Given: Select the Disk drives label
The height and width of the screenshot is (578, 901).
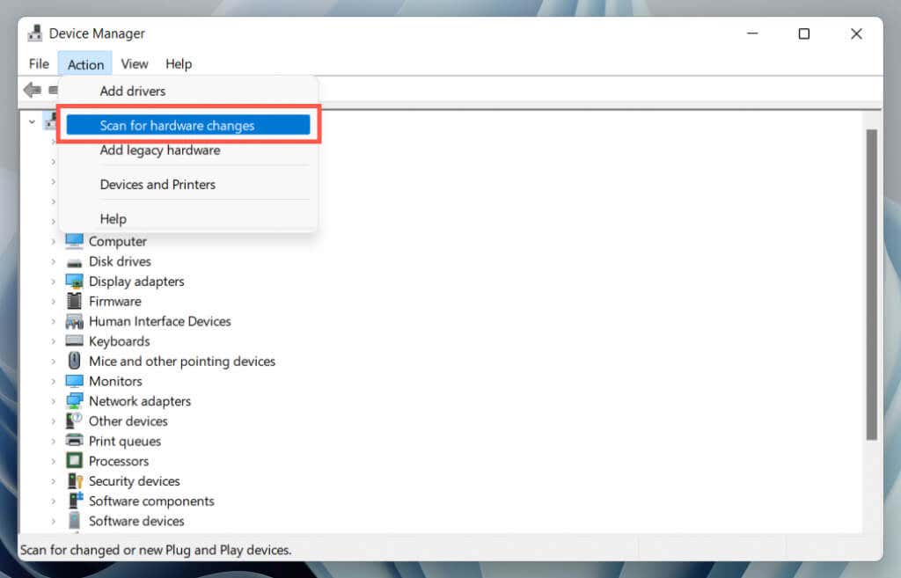Looking at the screenshot, I should (120, 261).
